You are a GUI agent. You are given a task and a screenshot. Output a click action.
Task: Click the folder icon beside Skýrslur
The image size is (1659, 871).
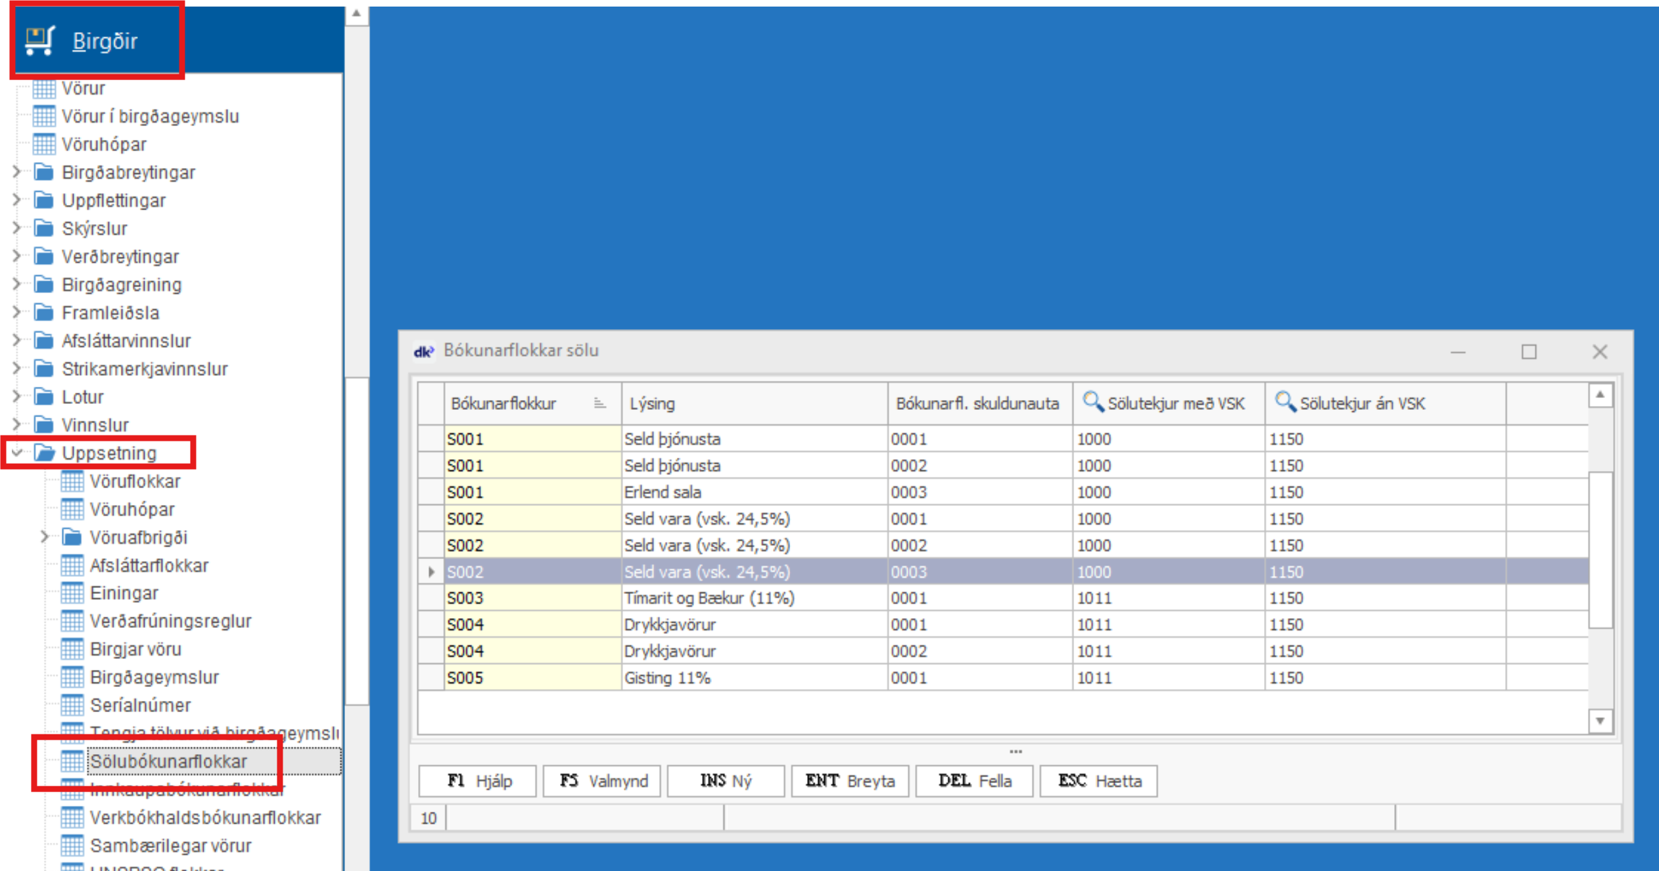44,229
